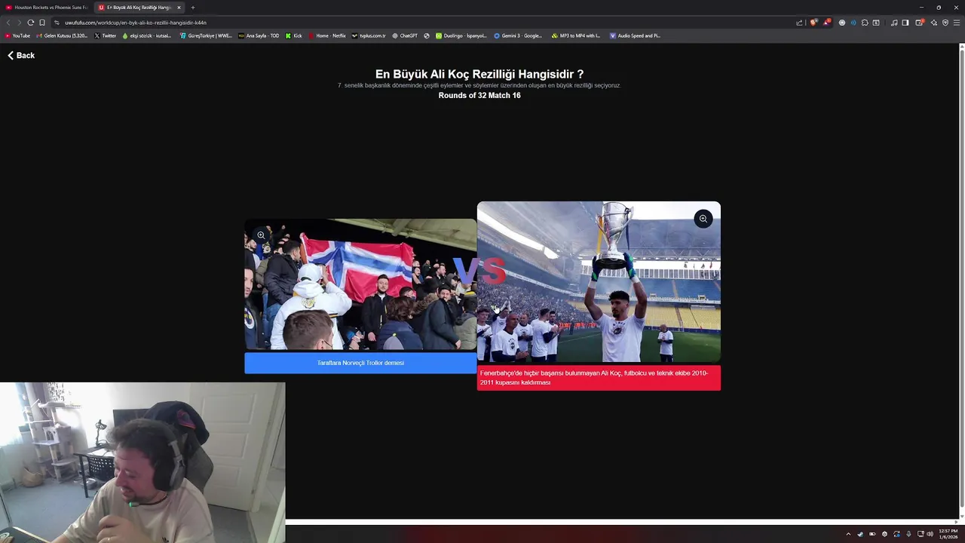Close the En Büyük Ali Koç tab
Viewport: 965px width, 543px height.
179,8
